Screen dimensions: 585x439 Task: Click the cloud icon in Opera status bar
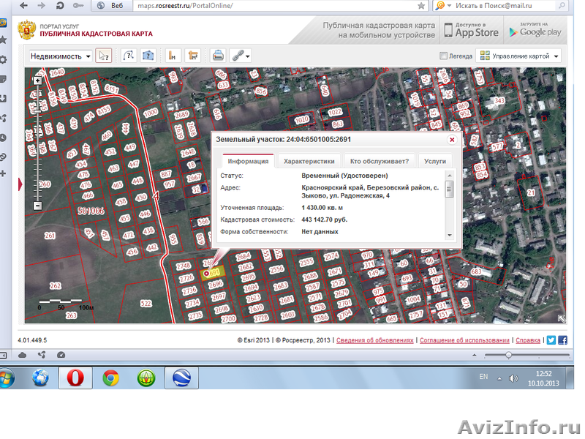(23, 355)
